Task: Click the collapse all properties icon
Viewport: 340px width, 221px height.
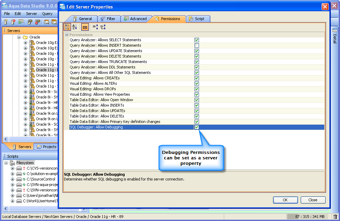Action: [103, 27]
